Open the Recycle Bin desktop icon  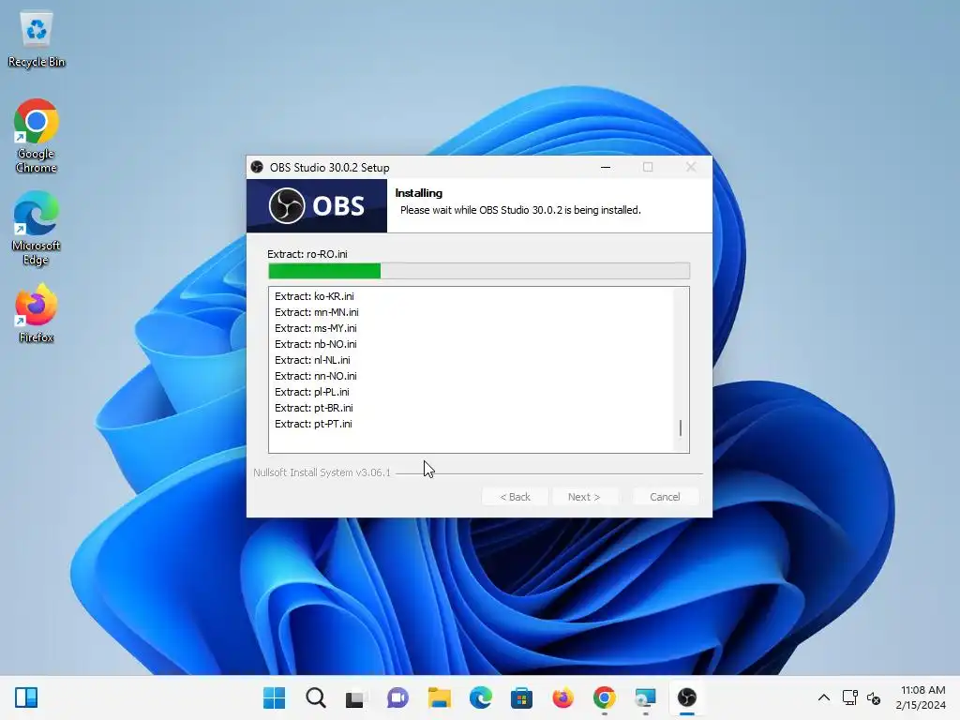point(37,39)
